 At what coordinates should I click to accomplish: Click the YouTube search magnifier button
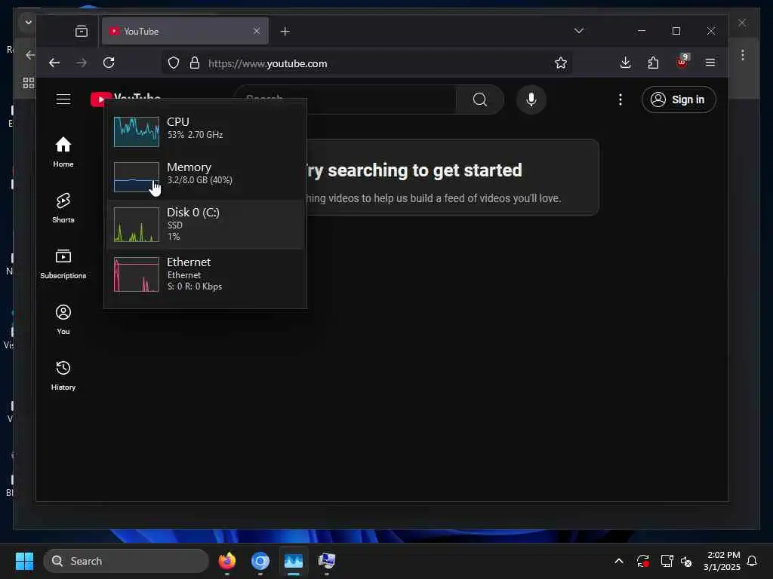pos(479,100)
